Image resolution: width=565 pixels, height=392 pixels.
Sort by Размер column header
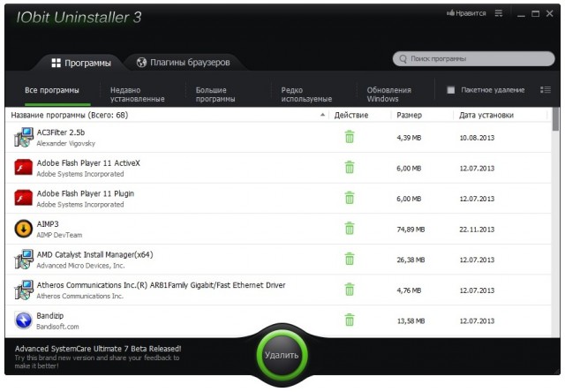[x=409, y=115]
